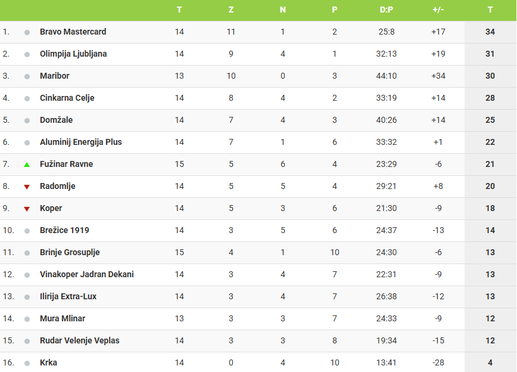Screen dimensions: 517x372
Task: Sort table by N draws column header
Action: point(283,10)
